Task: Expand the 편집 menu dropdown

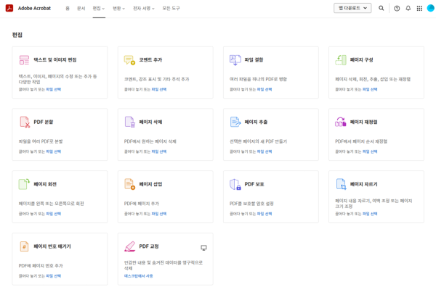Action: (x=99, y=9)
